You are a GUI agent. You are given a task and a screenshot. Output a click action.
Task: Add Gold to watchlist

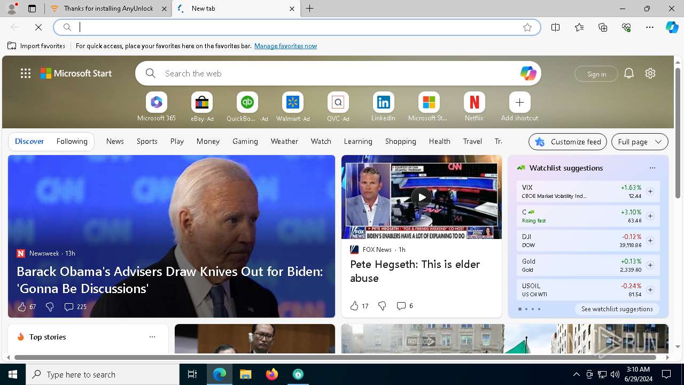[x=650, y=265]
